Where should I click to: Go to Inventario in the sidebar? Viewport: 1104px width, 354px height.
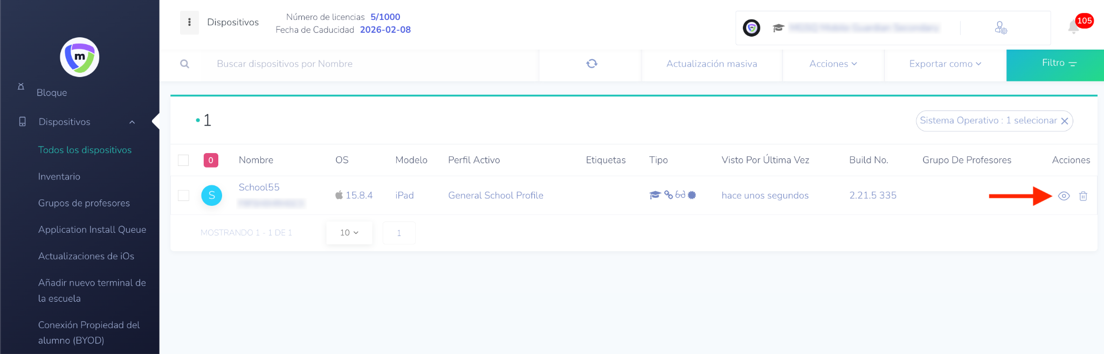[59, 177]
